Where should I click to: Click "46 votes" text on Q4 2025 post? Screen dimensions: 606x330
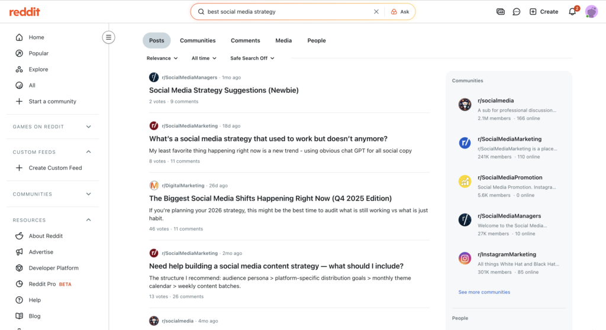(x=159, y=229)
